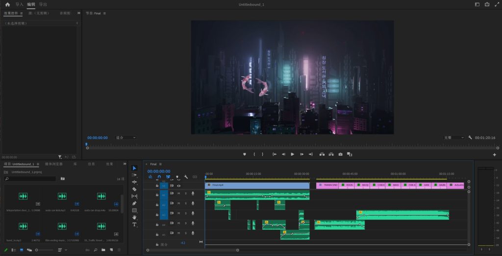
Task: Switch Project panel to list view
Action: pyautogui.click(x=14, y=250)
